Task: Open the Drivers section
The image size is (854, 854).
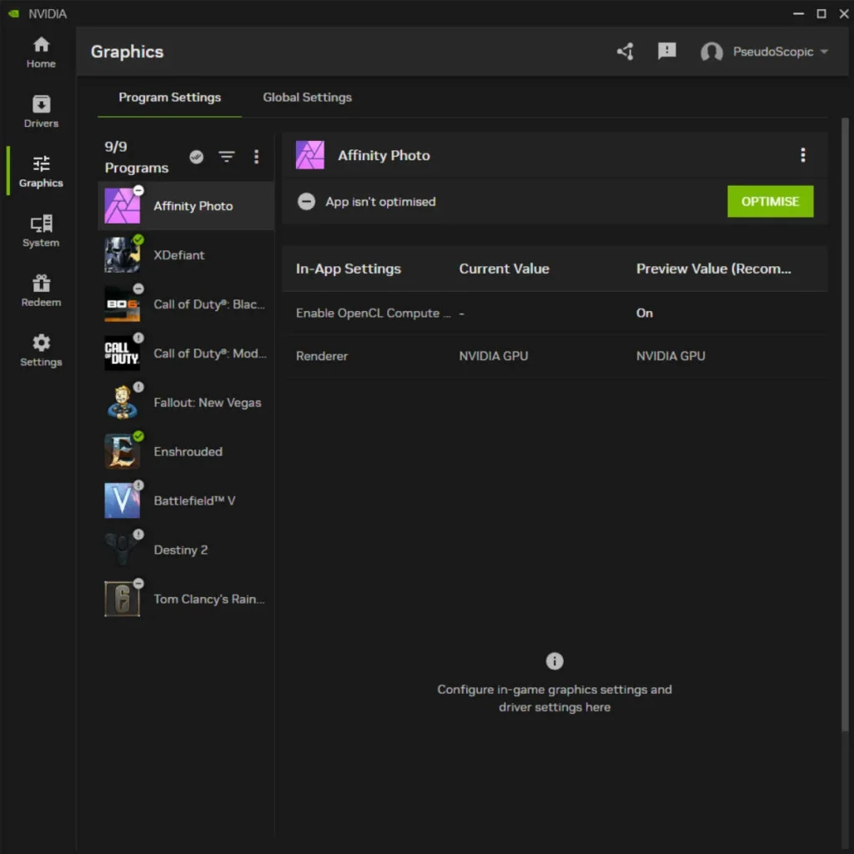Action: coord(41,112)
